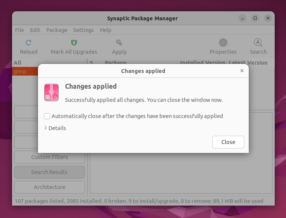This screenshot has height=218, width=286.
Task: Select the gimp entry in sidebar
Action: (25, 71)
